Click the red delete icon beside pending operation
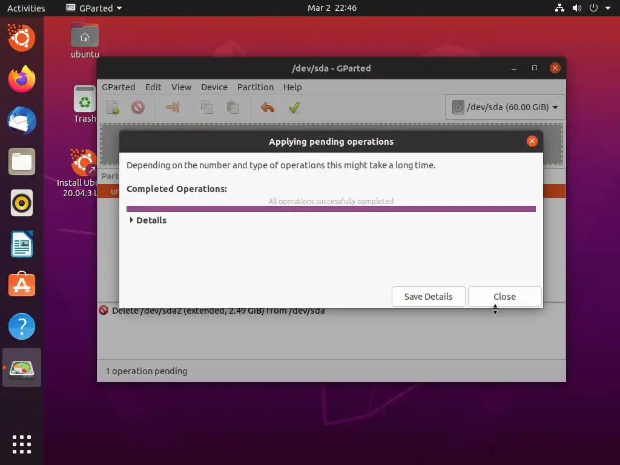The image size is (620, 465). [104, 310]
